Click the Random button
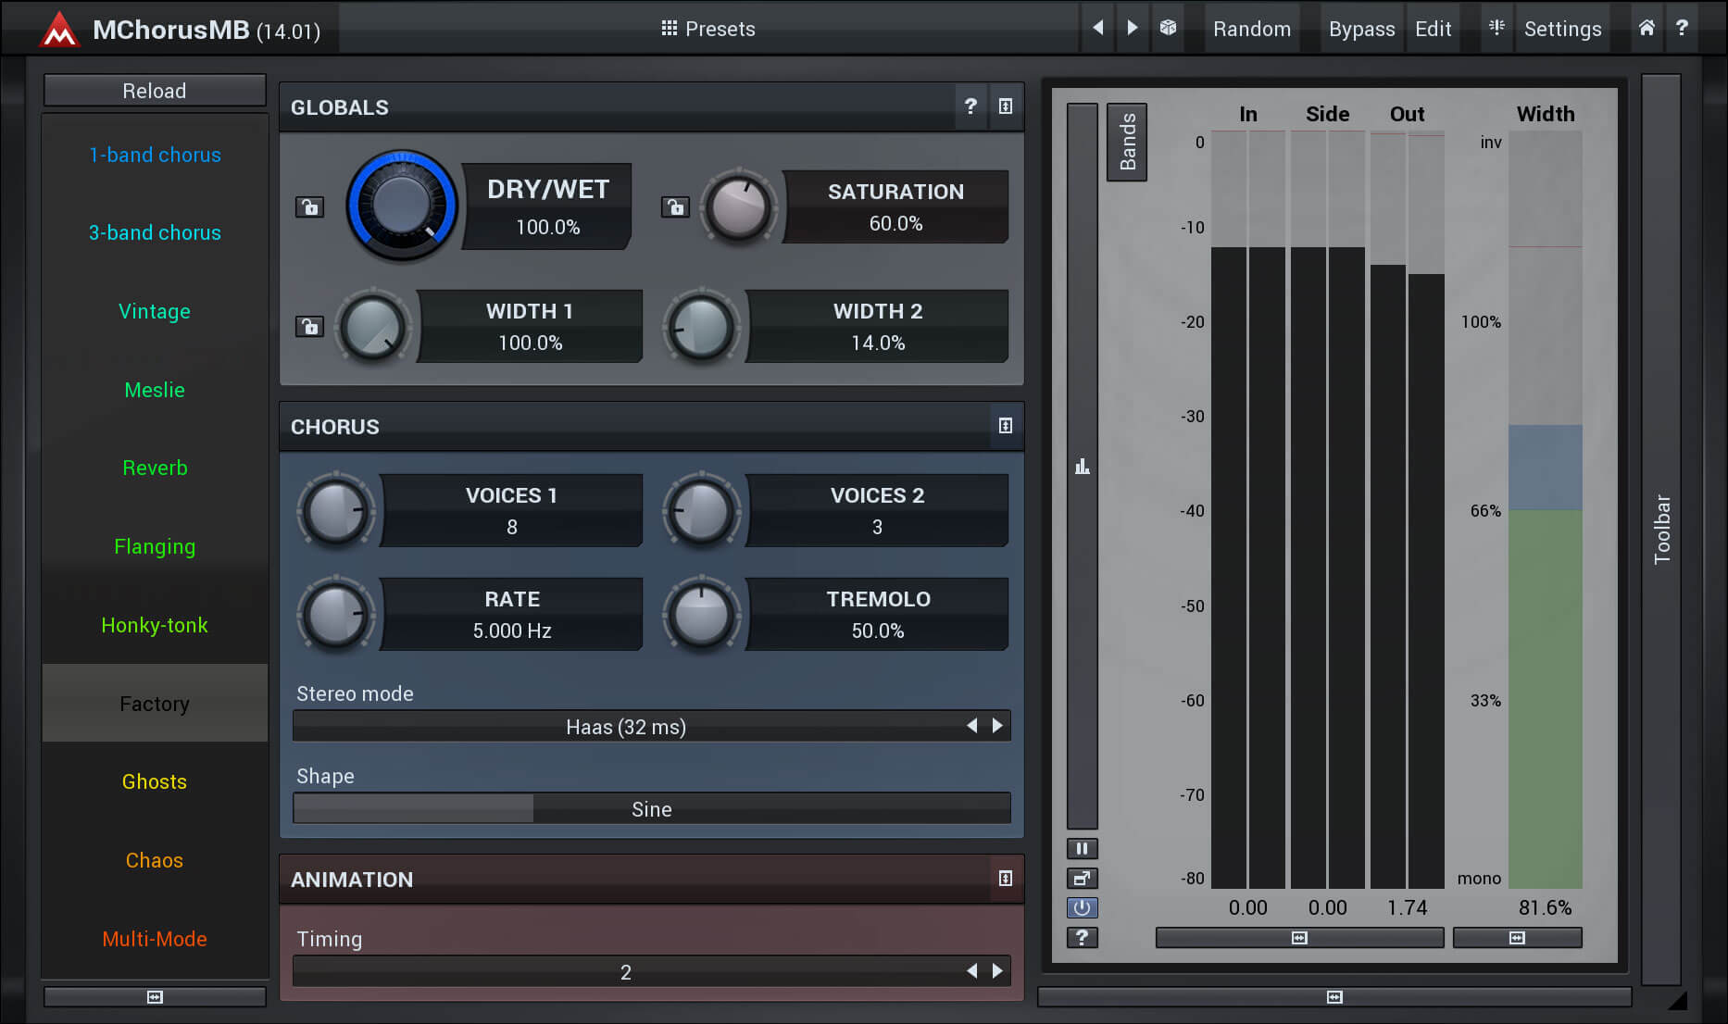The image size is (1728, 1024). [1252, 29]
